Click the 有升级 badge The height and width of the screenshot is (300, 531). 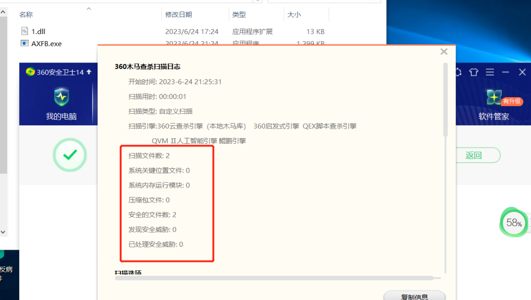[x=512, y=101]
